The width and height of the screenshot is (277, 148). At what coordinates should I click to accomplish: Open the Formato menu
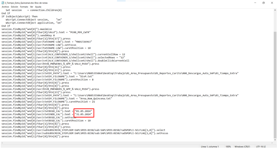[24, 7]
